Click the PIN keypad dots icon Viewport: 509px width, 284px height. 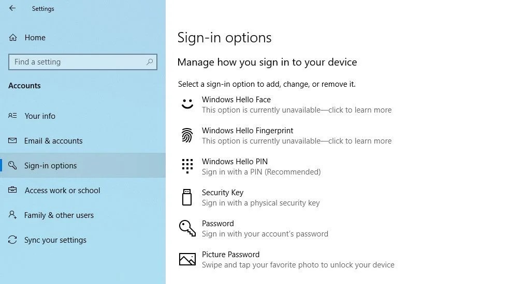[187, 166]
